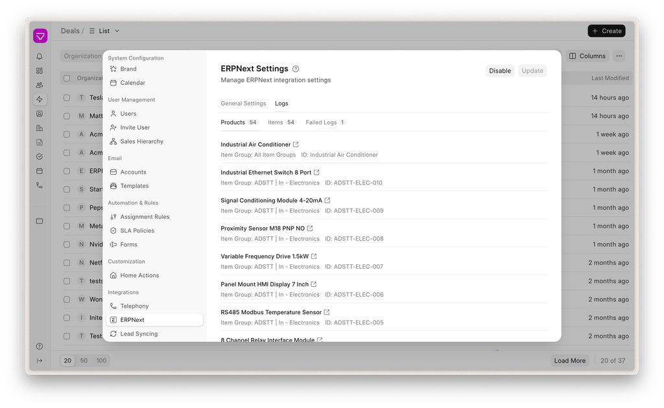Check the Nvidia row checkbox
This screenshot has width=664, height=408.
click(67, 244)
